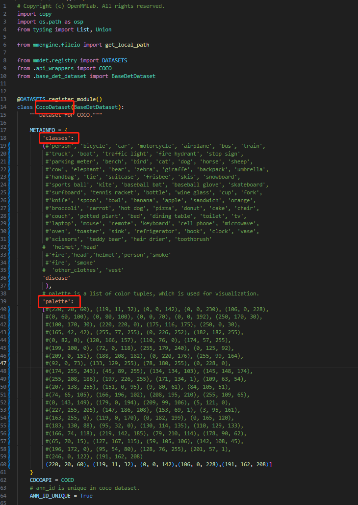Click the True value on line 64
This screenshot has height=505, width=358.
click(86, 496)
